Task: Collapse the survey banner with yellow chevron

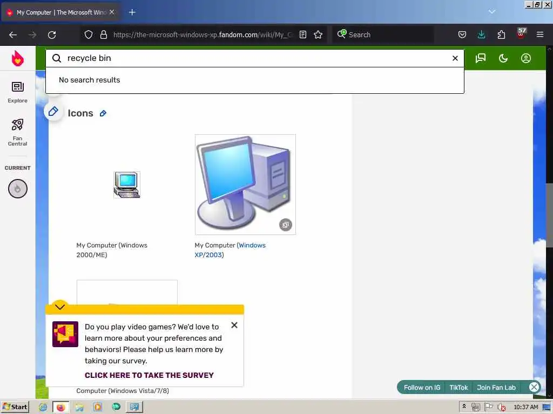Action: click(x=60, y=307)
